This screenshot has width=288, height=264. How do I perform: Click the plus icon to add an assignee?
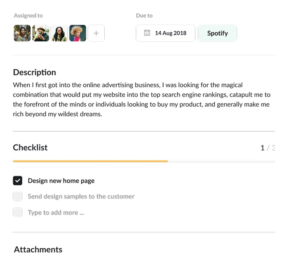point(96,33)
